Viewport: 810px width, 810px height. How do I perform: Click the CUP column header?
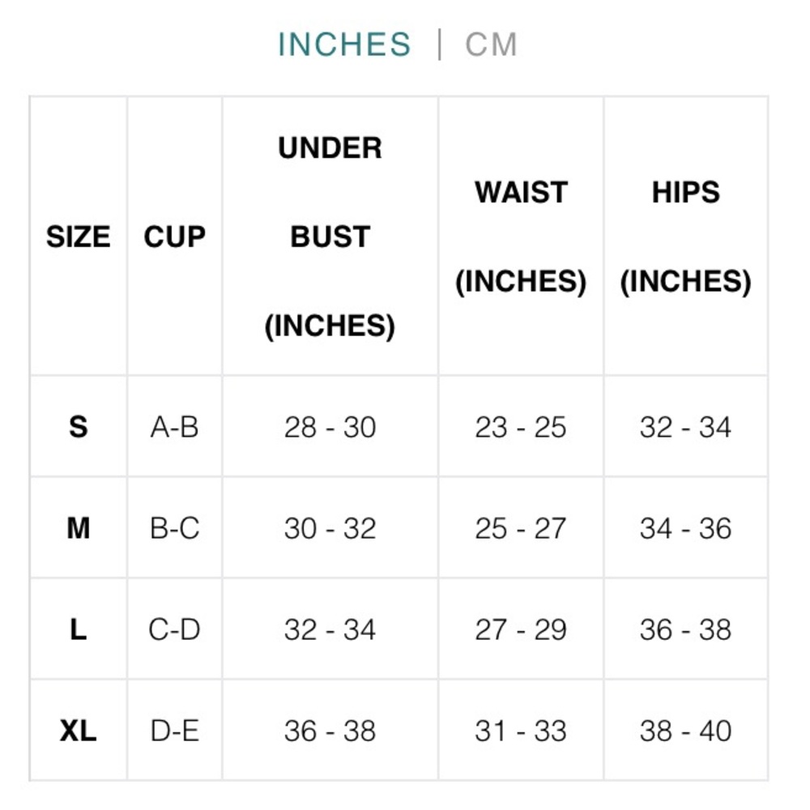tap(175, 237)
